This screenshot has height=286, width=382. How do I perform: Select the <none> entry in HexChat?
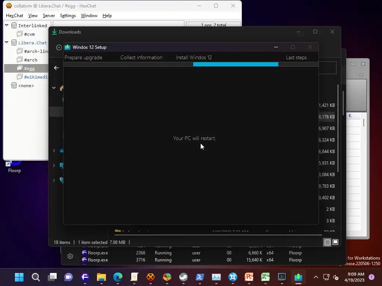click(x=26, y=86)
